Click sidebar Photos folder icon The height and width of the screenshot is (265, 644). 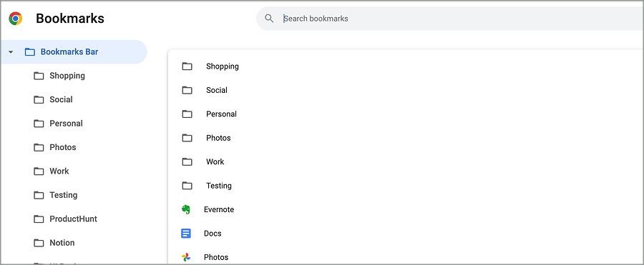pyautogui.click(x=39, y=147)
